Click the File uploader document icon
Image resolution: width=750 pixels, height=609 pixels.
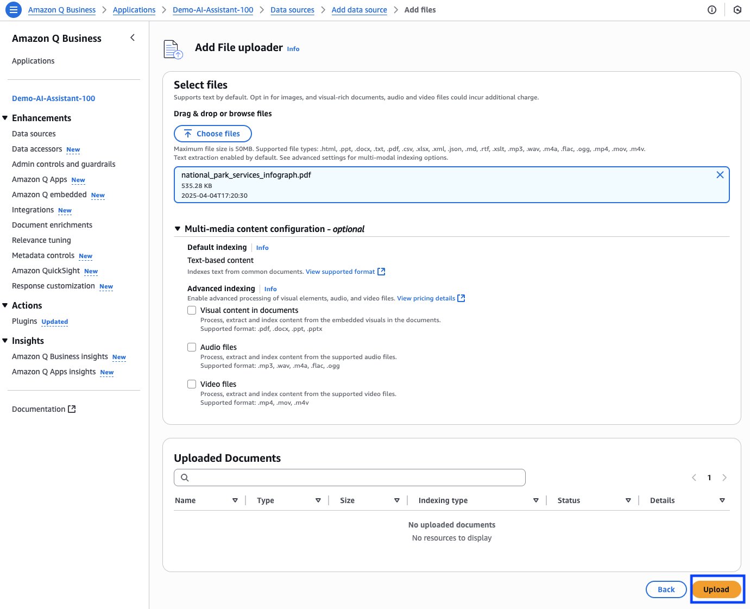point(173,49)
